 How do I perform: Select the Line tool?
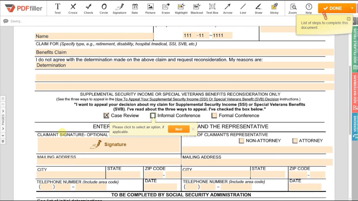(x=243, y=8)
